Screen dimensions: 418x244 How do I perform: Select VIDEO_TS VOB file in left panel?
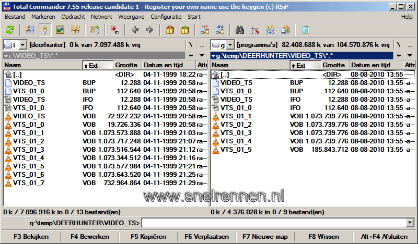pos(106,116)
